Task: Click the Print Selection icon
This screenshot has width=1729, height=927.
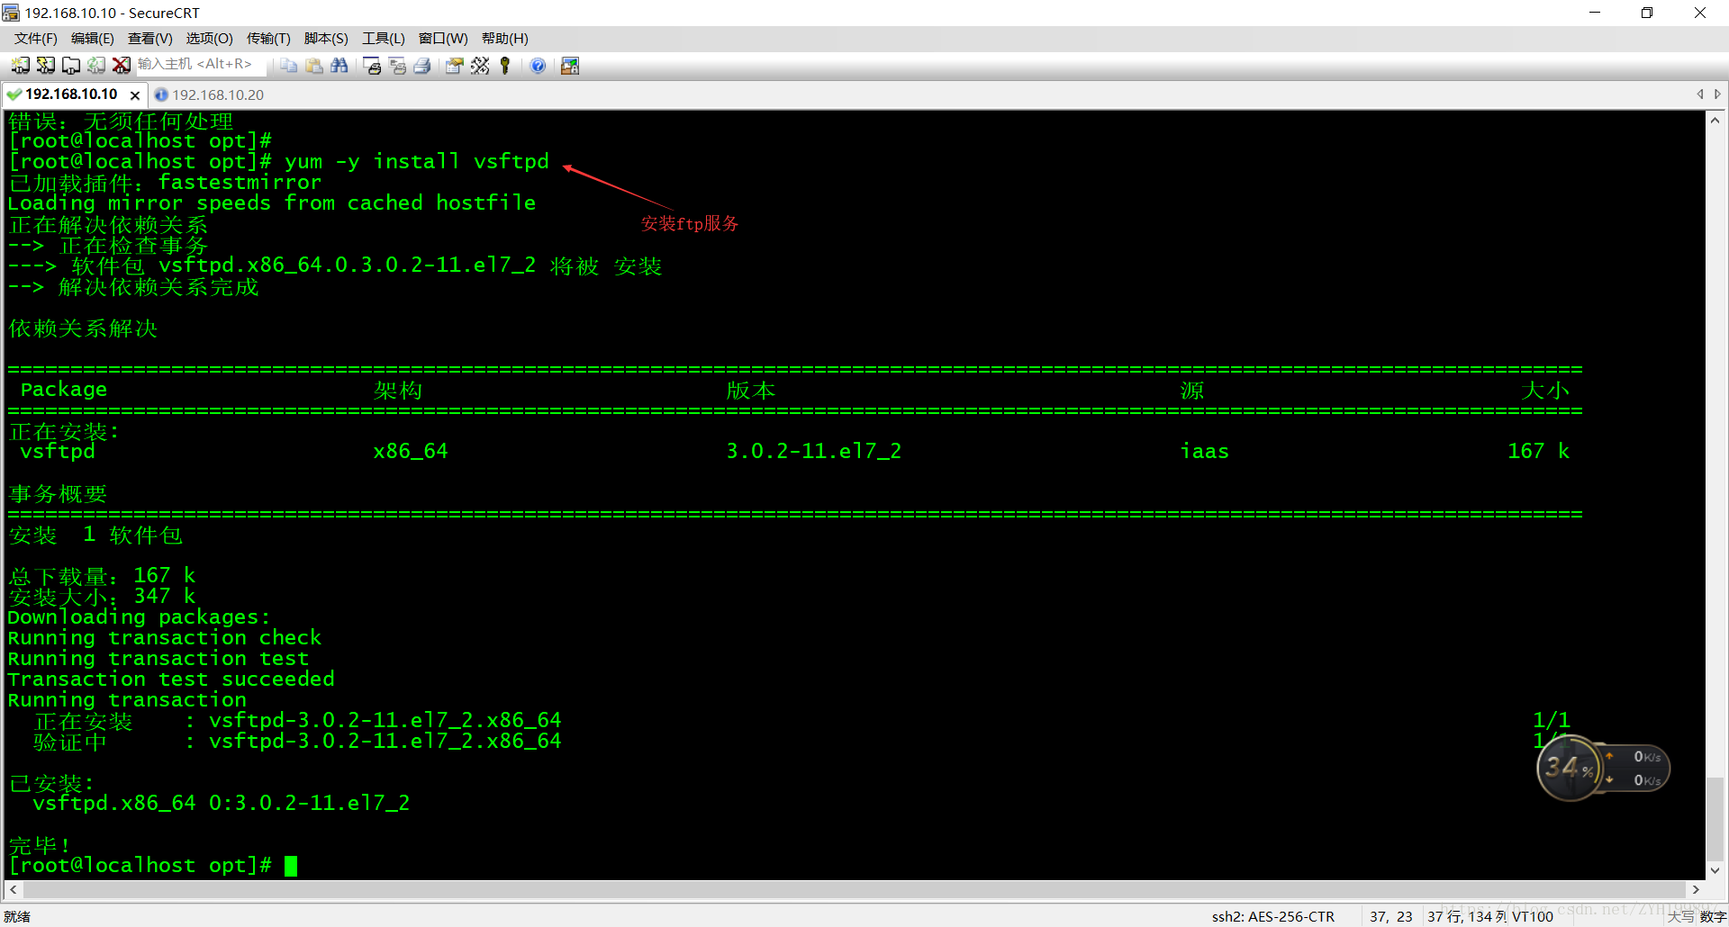Action: click(x=397, y=66)
